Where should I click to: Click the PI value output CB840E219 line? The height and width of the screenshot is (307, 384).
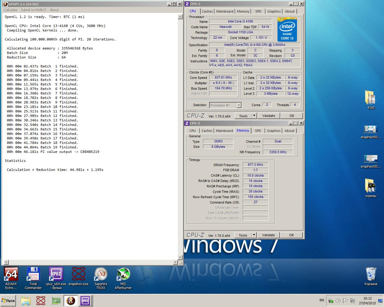pyautogui.click(x=53, y=152)
